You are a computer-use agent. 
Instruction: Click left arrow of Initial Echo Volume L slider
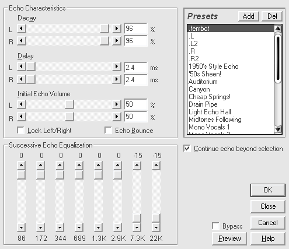(x=22, y=104)
